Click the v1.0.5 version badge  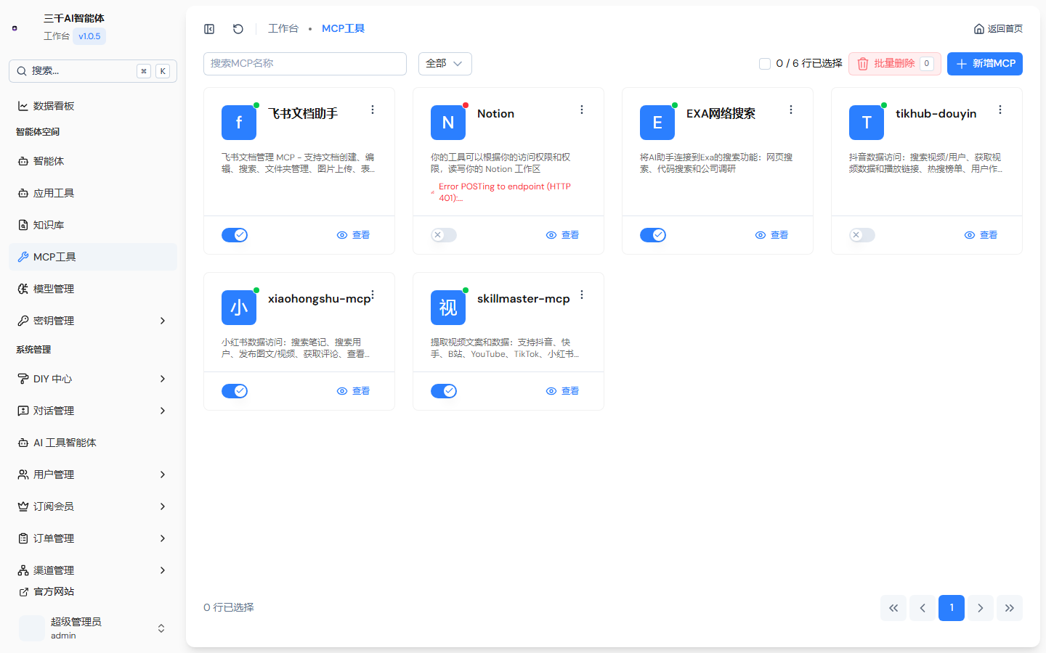pos(89,36)
